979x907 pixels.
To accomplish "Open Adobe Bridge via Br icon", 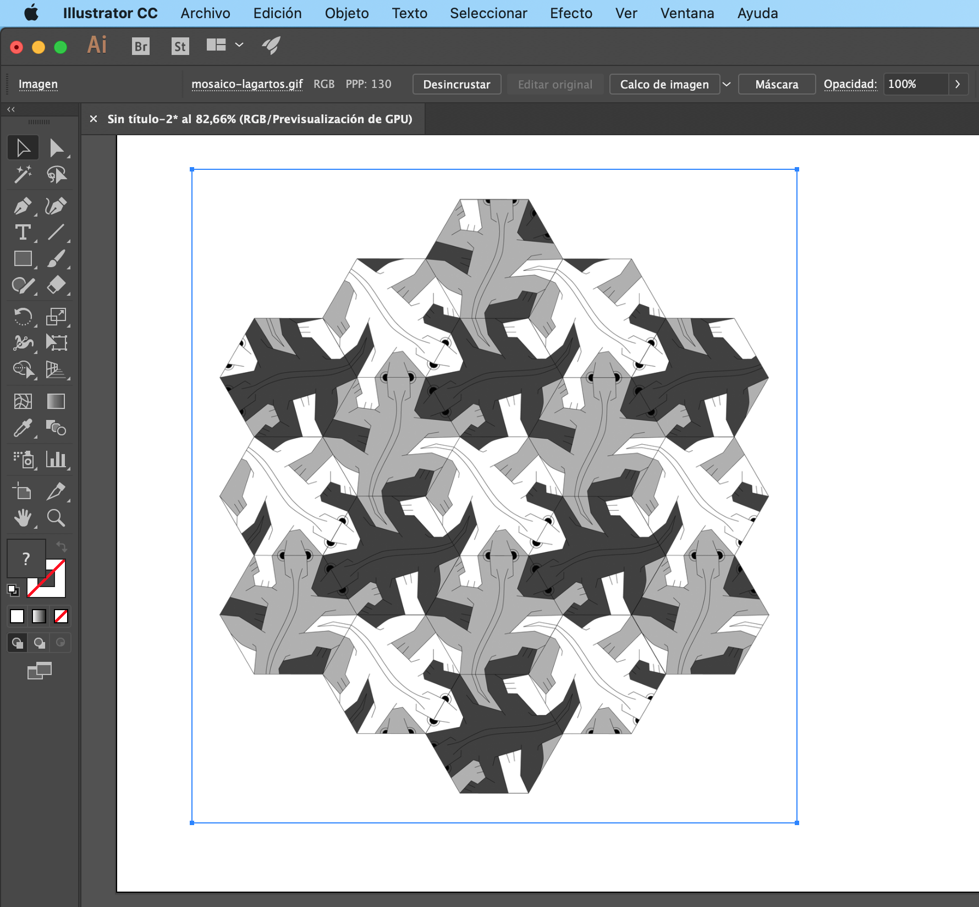I will 141,46.
